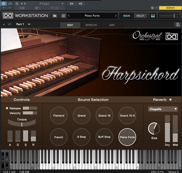Select the next preset with right chevron
Image resolution: width=182 pixels, height=173 pixels.
click(115, 16)
